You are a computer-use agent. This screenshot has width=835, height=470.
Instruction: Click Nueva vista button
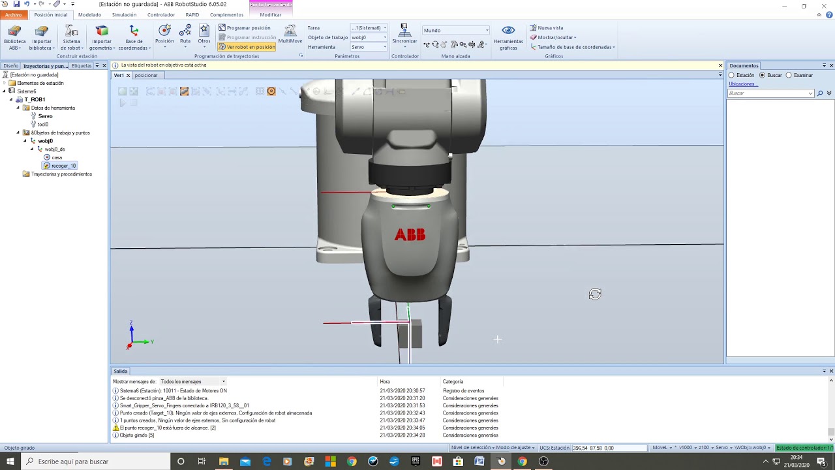click(x=547, y=28)
